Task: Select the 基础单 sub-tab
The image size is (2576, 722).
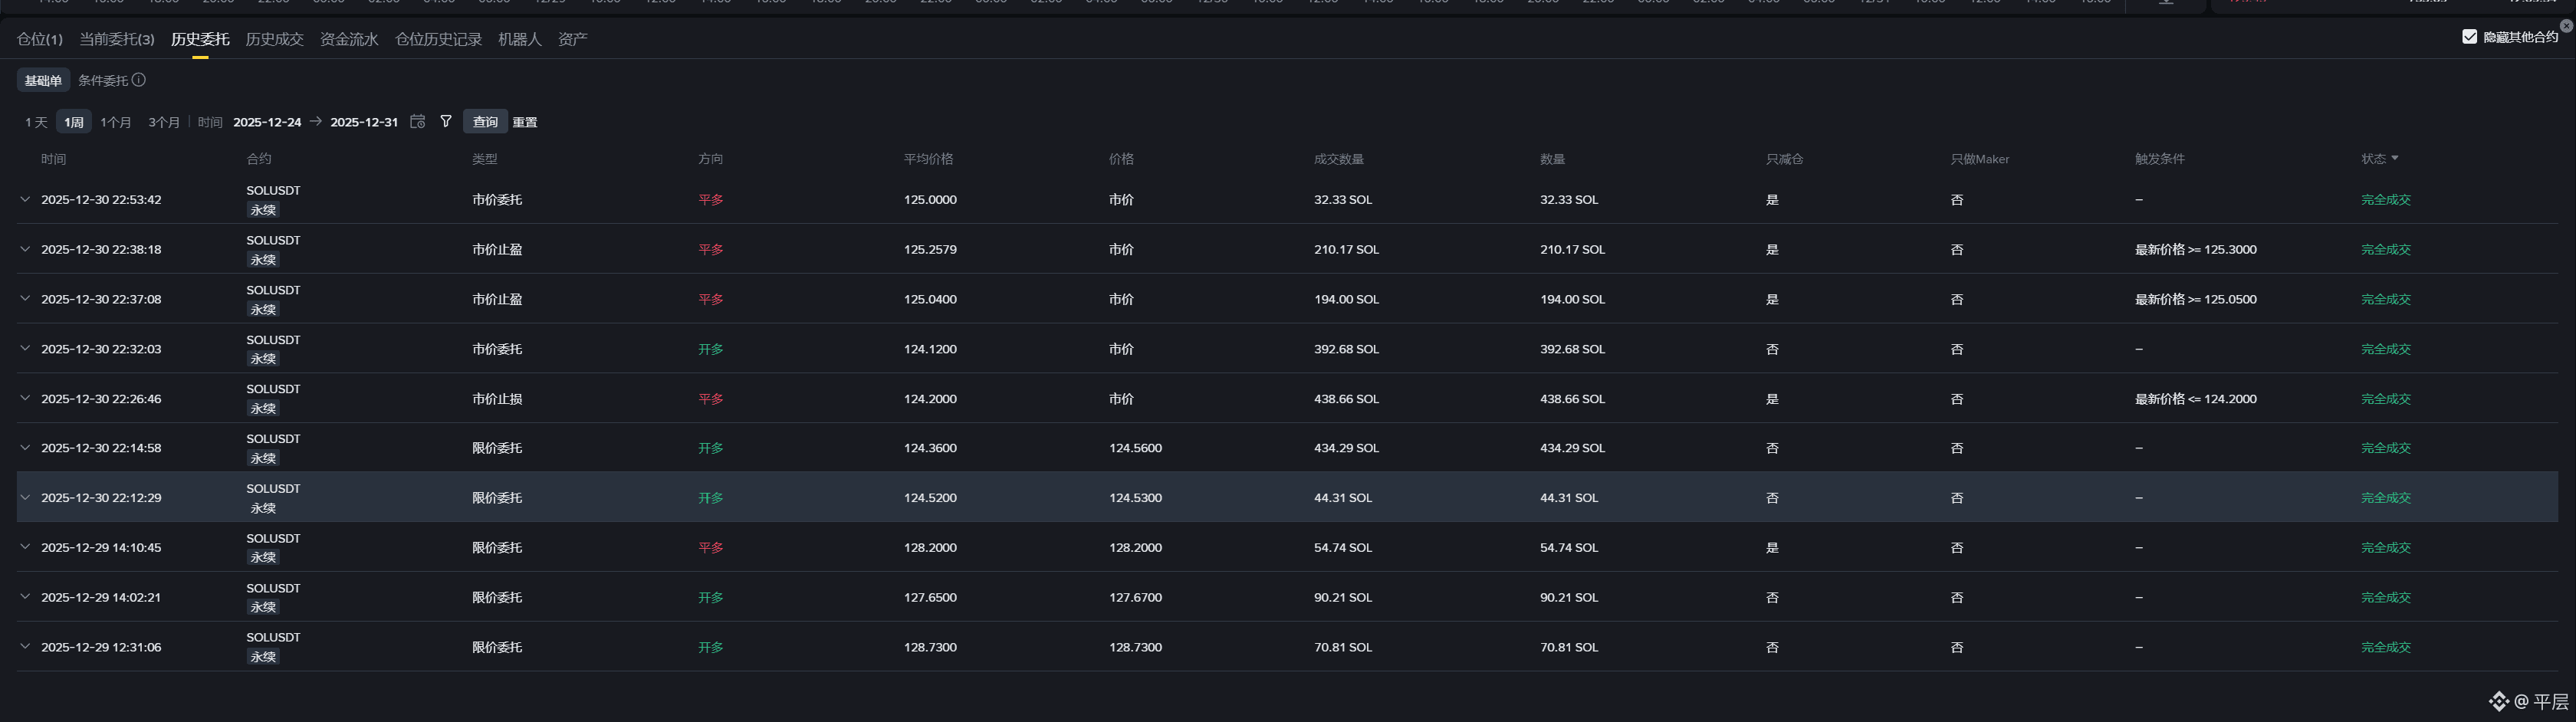Action: [x=43, y=80]
